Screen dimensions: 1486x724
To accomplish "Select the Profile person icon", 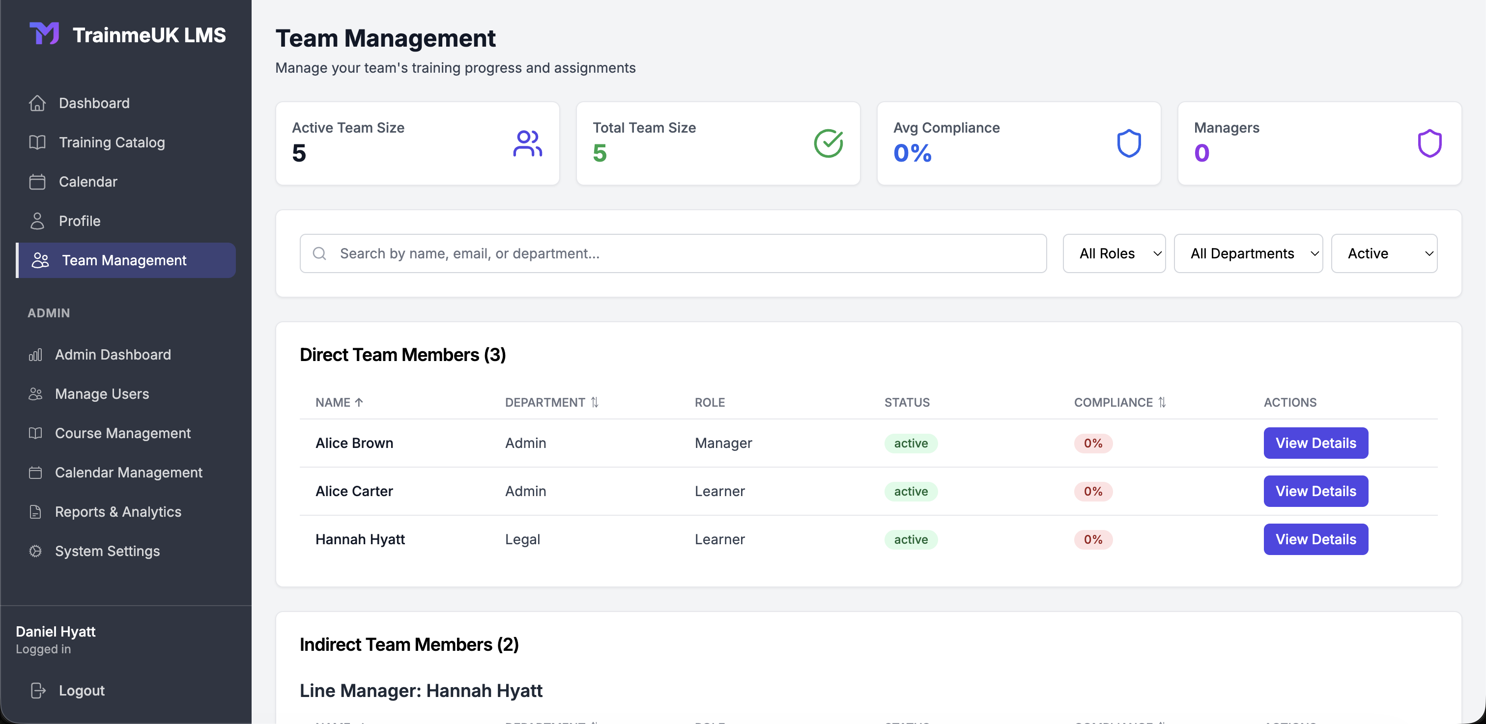I will coord(37,221).
